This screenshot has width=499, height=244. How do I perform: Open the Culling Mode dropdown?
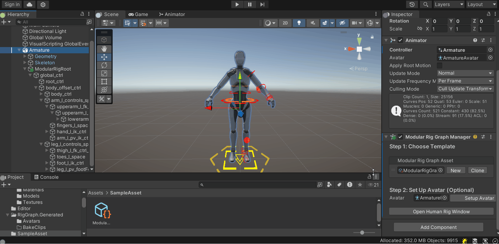click(x=465, y=89)
